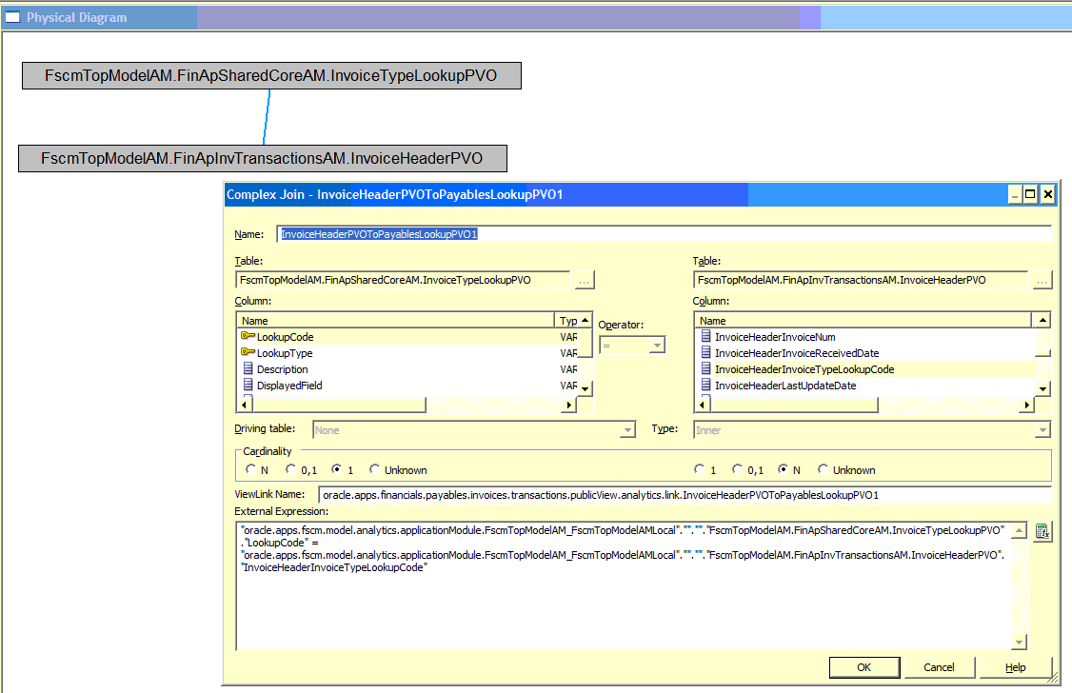Image resolution: width=1072 pixels, height=693 pixels.
Task: Click the browse ellipsis for InvoiceHeaderPVO table
Action: click(x=1042, y=280)
